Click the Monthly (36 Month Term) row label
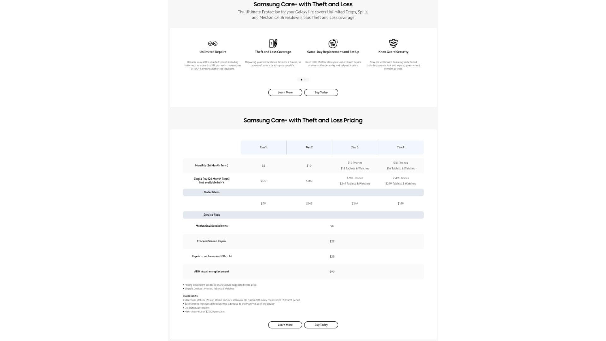Image resolution: width=606 pixels, height=341 pixels. pyautogui.click(x=211, y=165)
